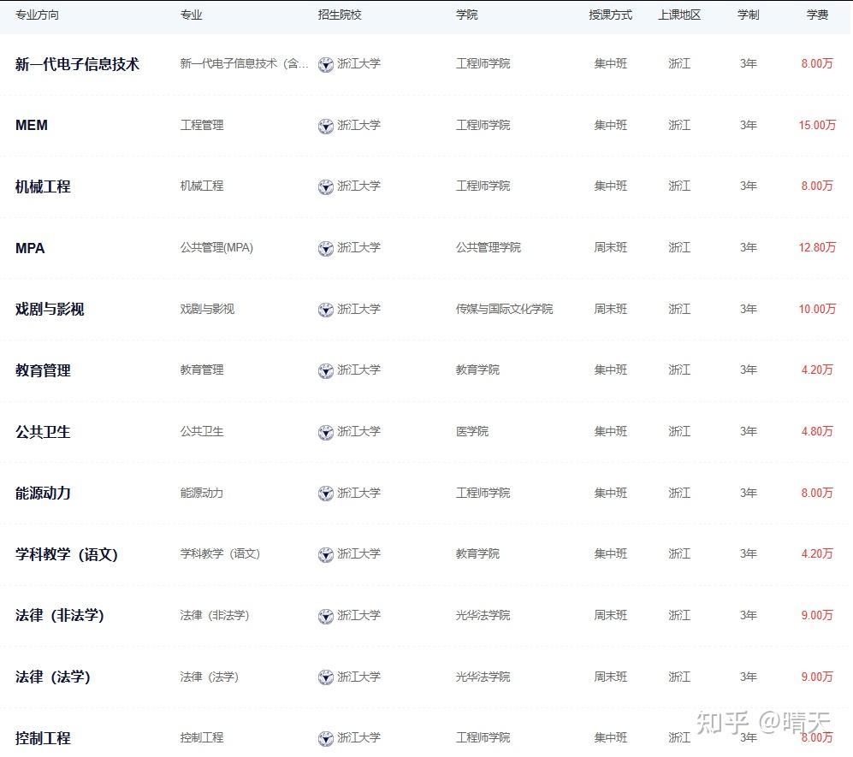Click 周末班 in MPA row
Image resolution: width=853 pixels, height=757 pixels.
pyautogui.click(x=610, y=247)
